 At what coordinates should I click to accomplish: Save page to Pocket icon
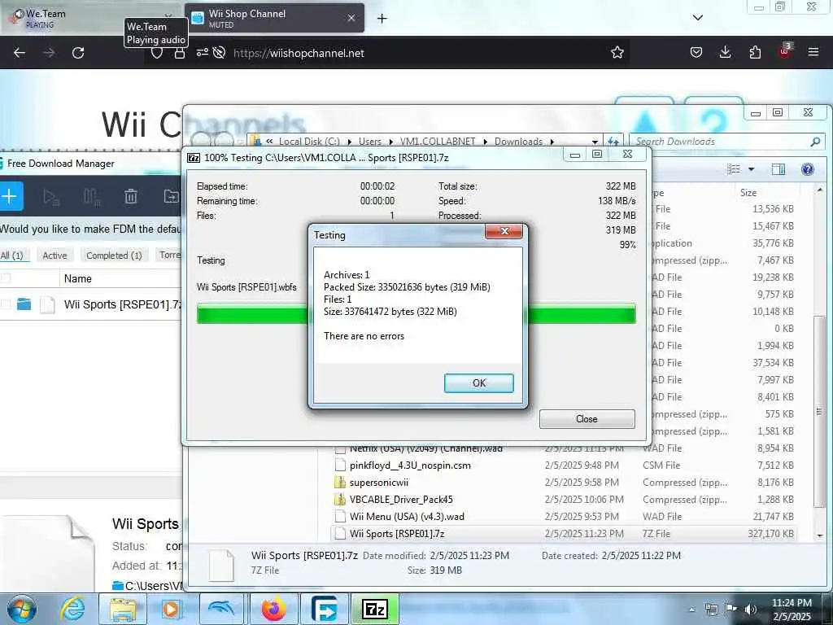point(696,52)
